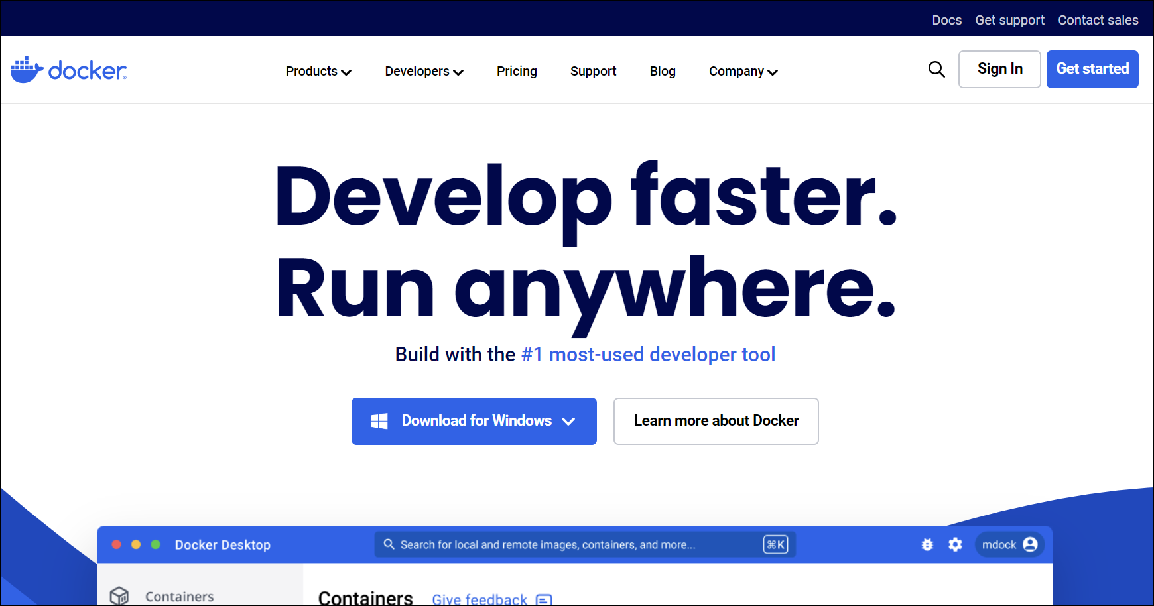This screenshot has width=1154, height=606.
Task: Click the yellow window dot in Docker Desktop
Action: pyautogui.click(x=136, y=544)
